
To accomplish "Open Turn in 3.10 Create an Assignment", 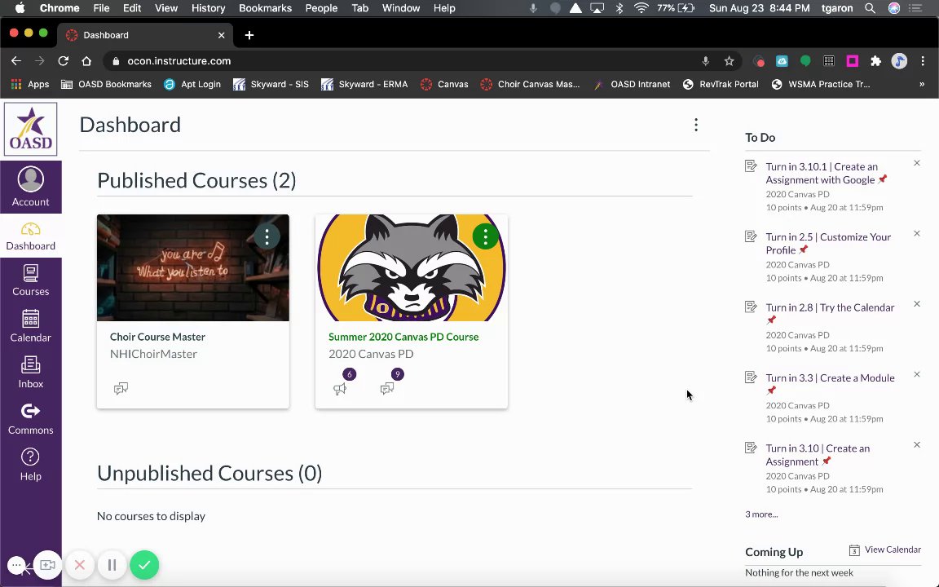I will point(818,455).
